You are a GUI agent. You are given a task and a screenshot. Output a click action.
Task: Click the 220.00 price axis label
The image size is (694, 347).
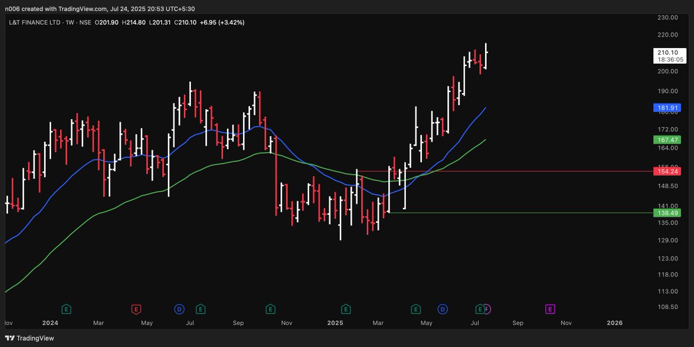tap(668, 35)
